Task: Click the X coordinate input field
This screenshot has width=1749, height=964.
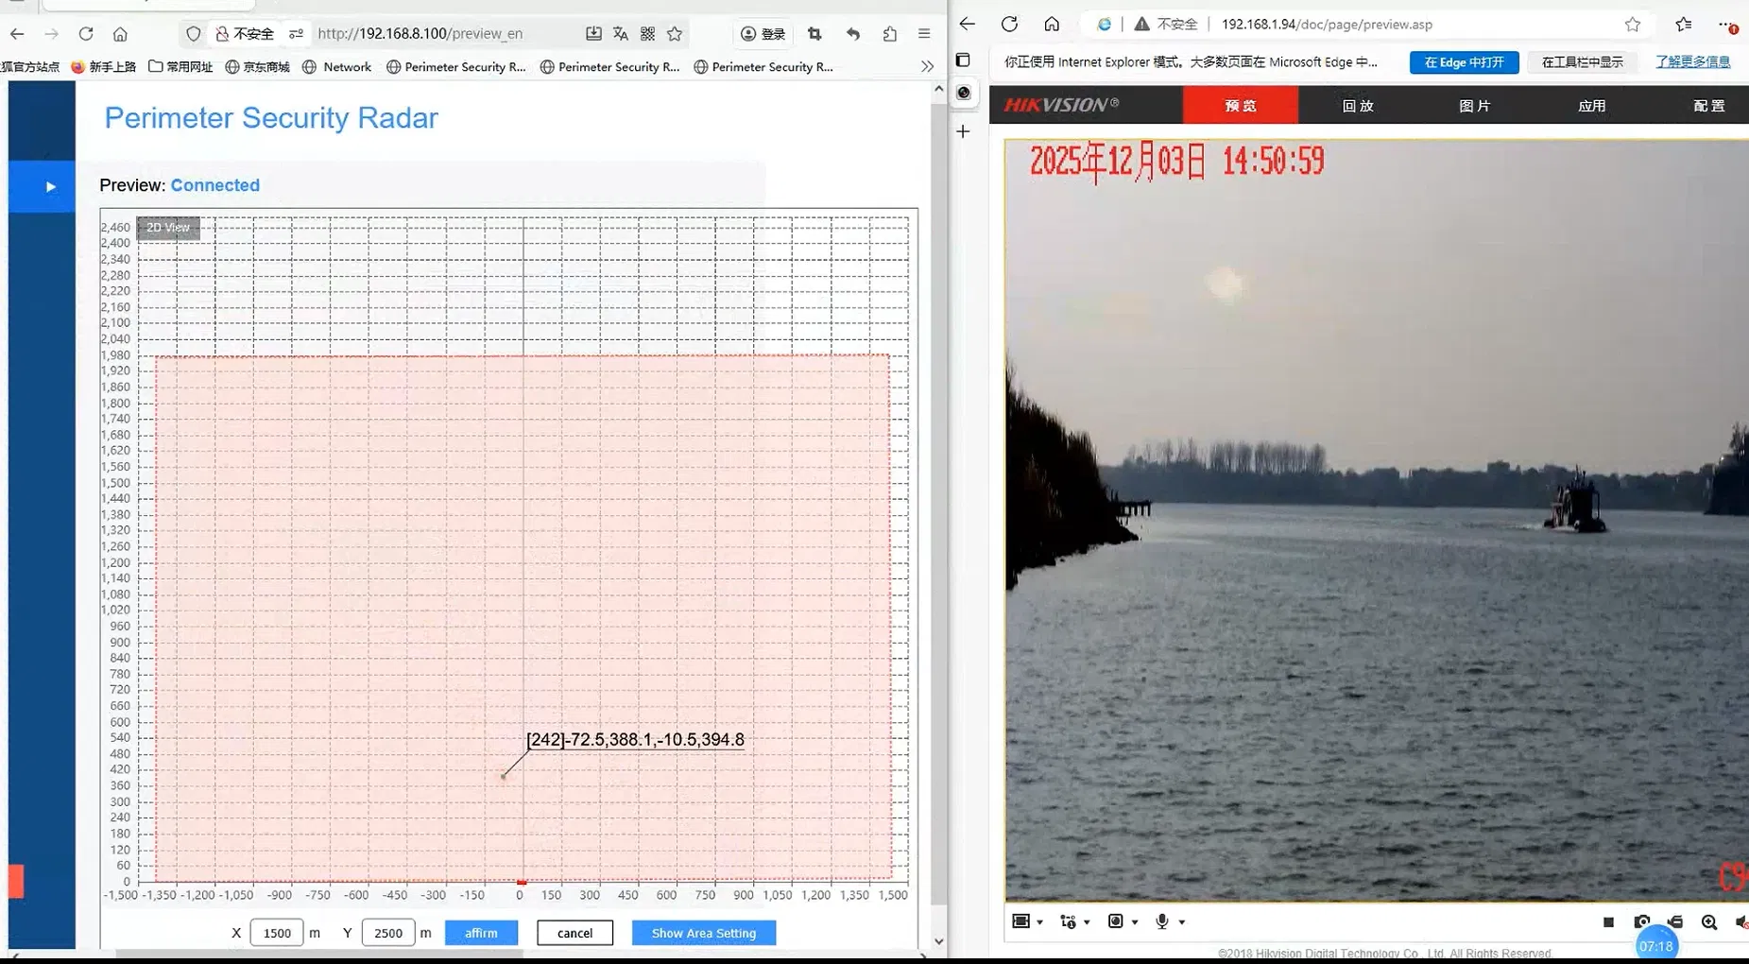Action: (x=276, y=933)
